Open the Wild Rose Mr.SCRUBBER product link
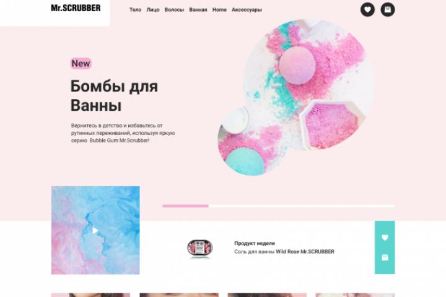This screenshot has width=446, height=297. [x=305, y=252]
